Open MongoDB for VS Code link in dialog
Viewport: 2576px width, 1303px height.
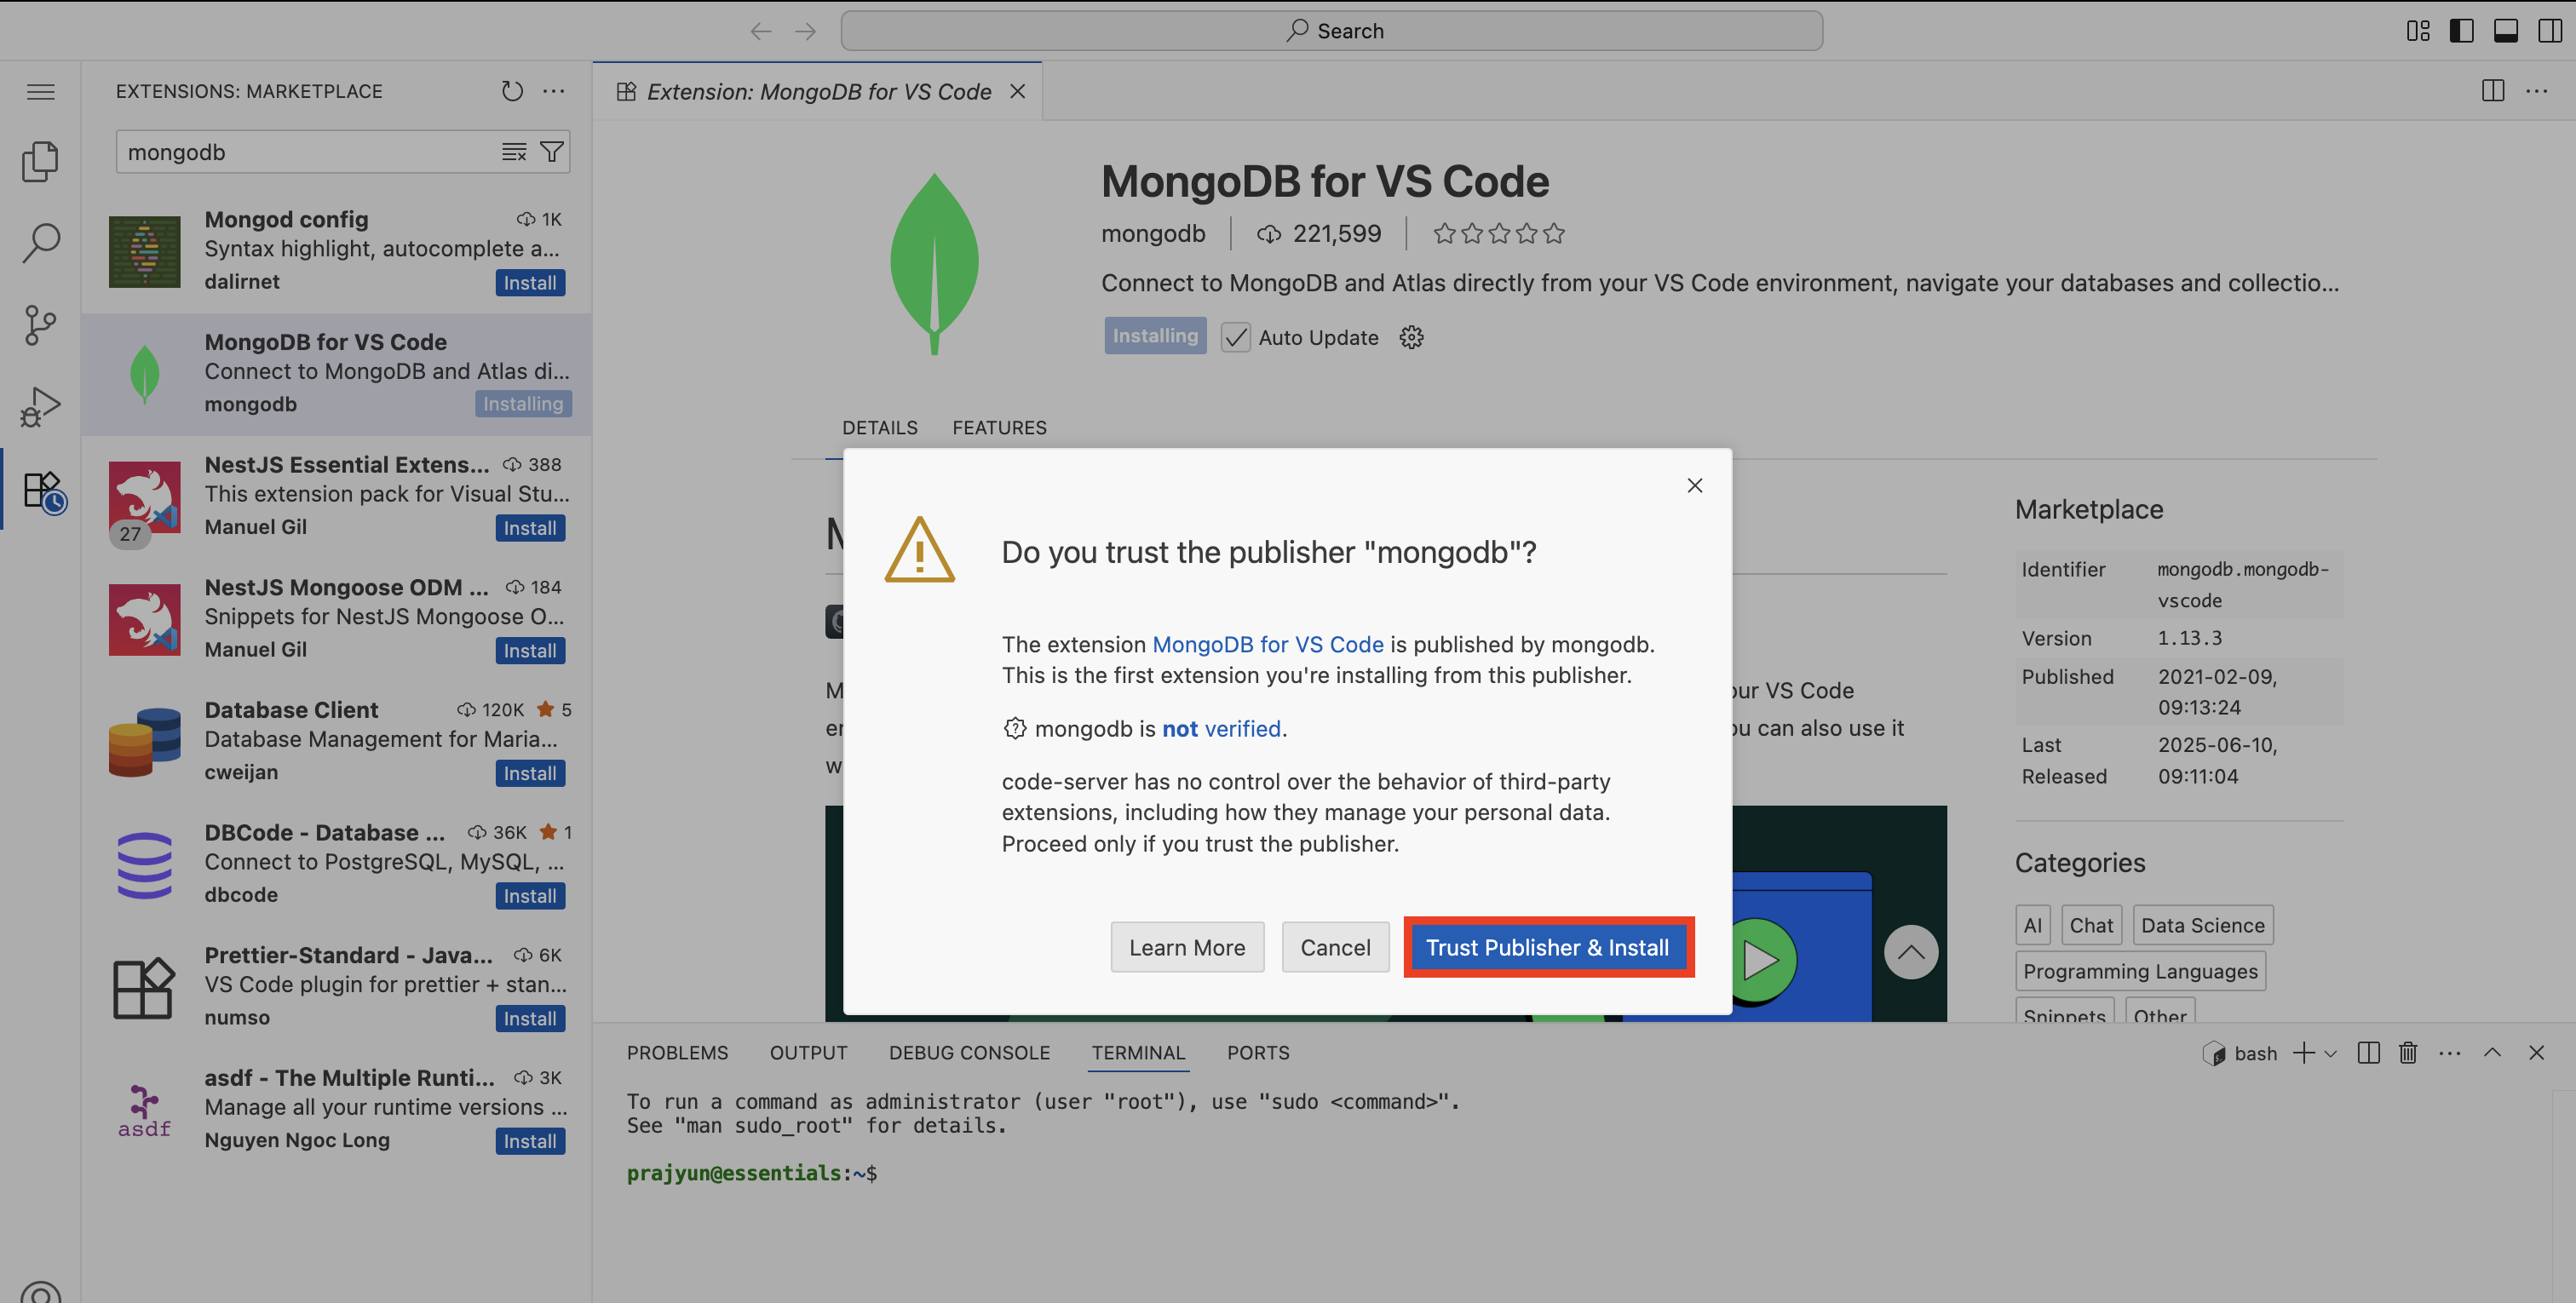1268,644
